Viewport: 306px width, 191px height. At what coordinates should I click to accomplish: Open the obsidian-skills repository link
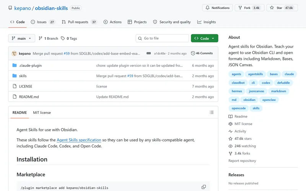(x=51, y=8)
